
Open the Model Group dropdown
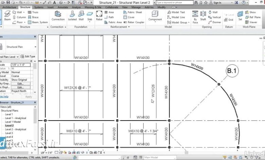pyautogui.click(x=189, y=22)
